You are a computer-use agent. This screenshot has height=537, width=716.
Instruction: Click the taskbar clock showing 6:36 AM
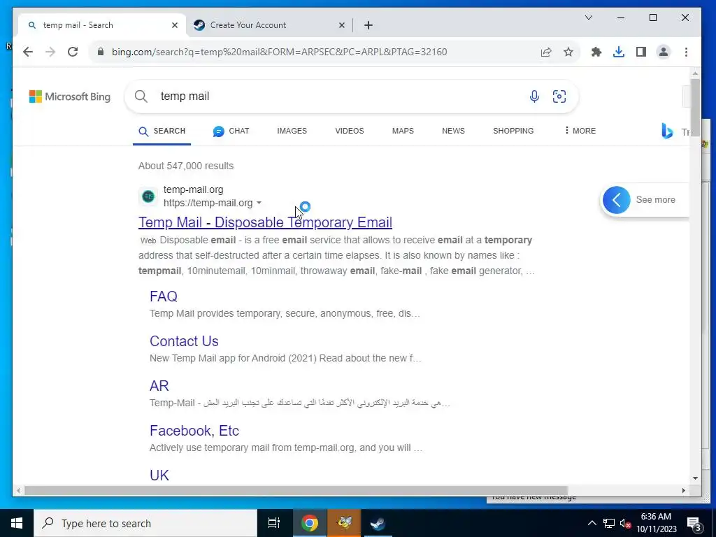coord(656,523)
